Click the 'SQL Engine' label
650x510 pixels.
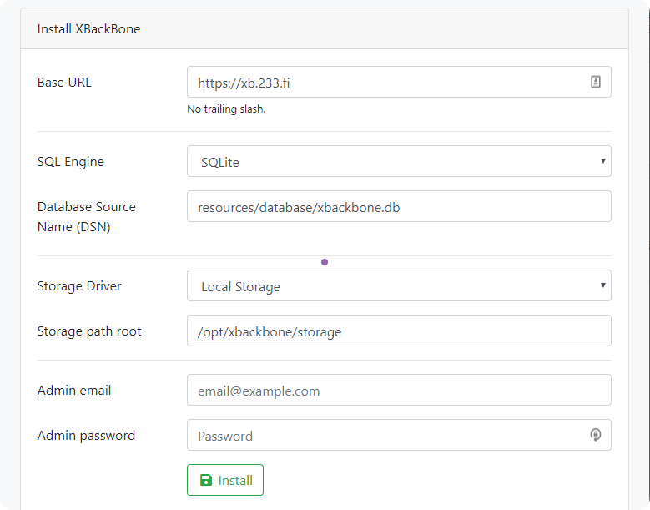pos(70,162)
